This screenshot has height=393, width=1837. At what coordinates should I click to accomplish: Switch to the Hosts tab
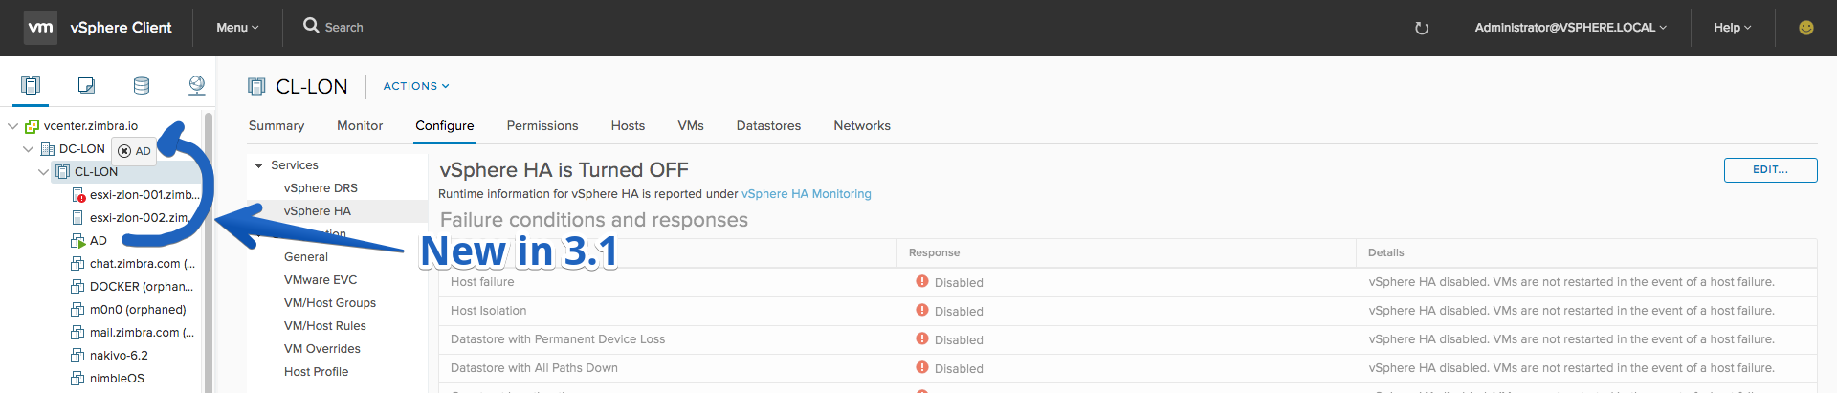pos(628,125)
